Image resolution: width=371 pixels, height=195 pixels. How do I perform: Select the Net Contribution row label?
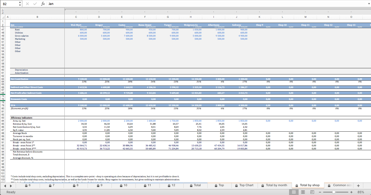(x=19, y=79)
